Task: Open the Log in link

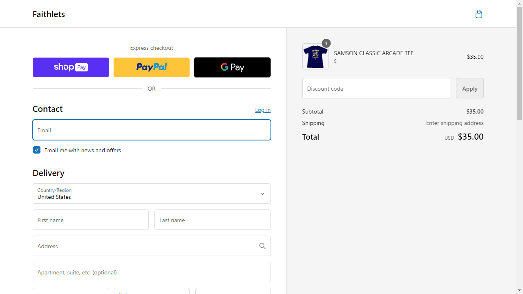Action: pos(263,110)
